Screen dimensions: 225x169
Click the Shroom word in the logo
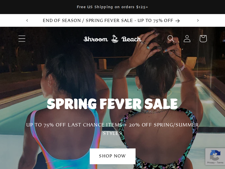(96, 39)
